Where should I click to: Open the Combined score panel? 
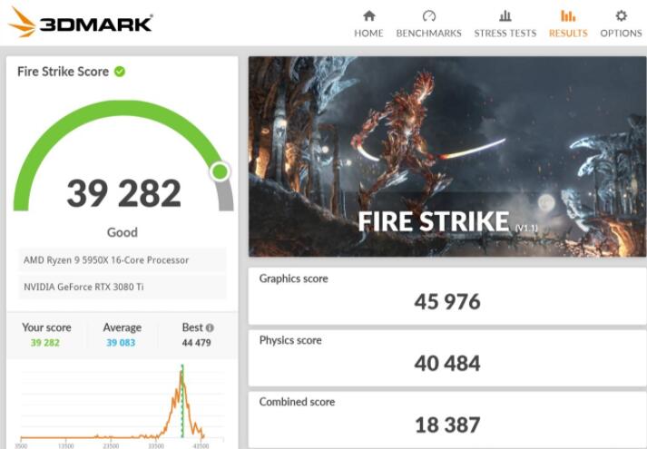[x=446, y=417]
